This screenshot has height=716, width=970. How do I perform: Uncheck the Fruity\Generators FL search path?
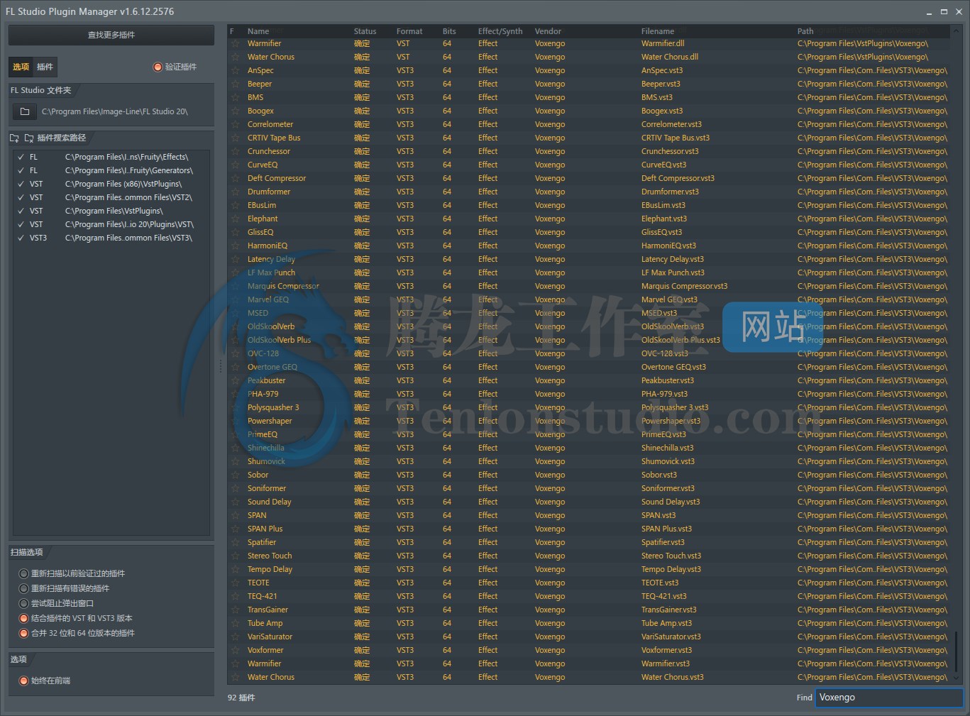21,170
